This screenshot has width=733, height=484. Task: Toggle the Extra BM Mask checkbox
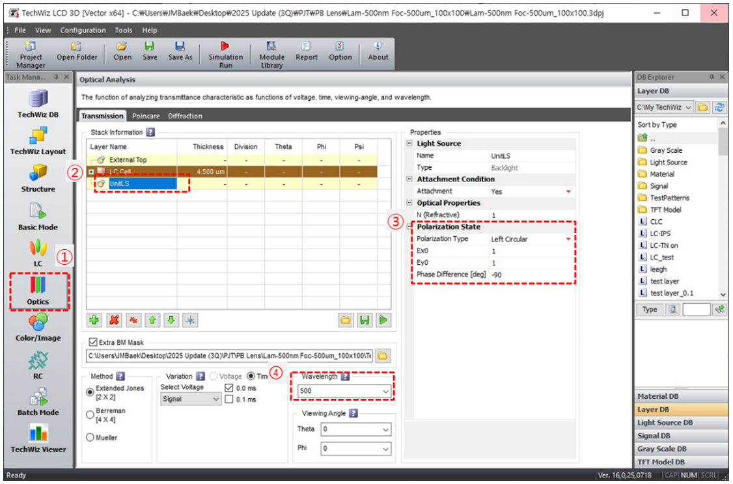coord(92,342)
